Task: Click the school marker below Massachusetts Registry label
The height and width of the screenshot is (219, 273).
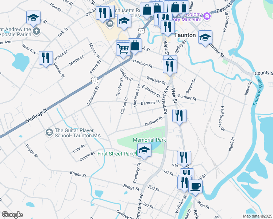Action: 124,22
